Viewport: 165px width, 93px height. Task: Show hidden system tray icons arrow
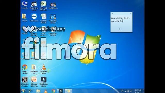[119, 91]
